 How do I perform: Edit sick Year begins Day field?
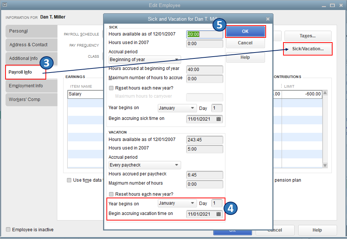[217, 108]
